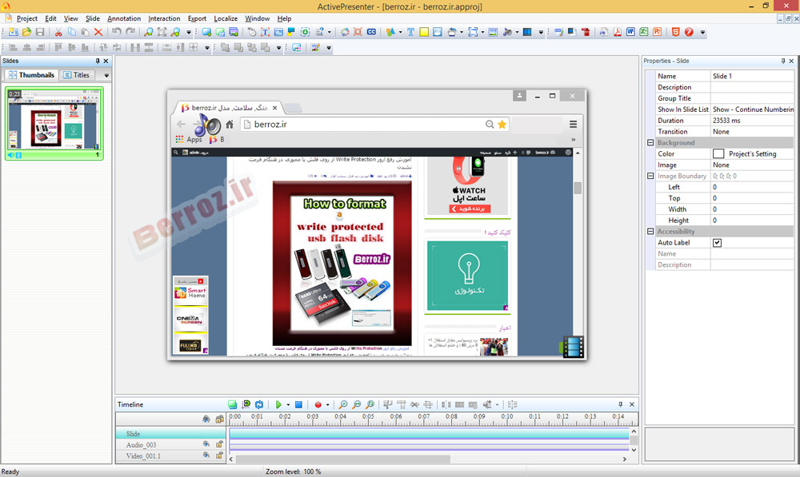This screenshot has height=477, width=800.
Task: Open the Slide menu
Action: coord(92,18)
